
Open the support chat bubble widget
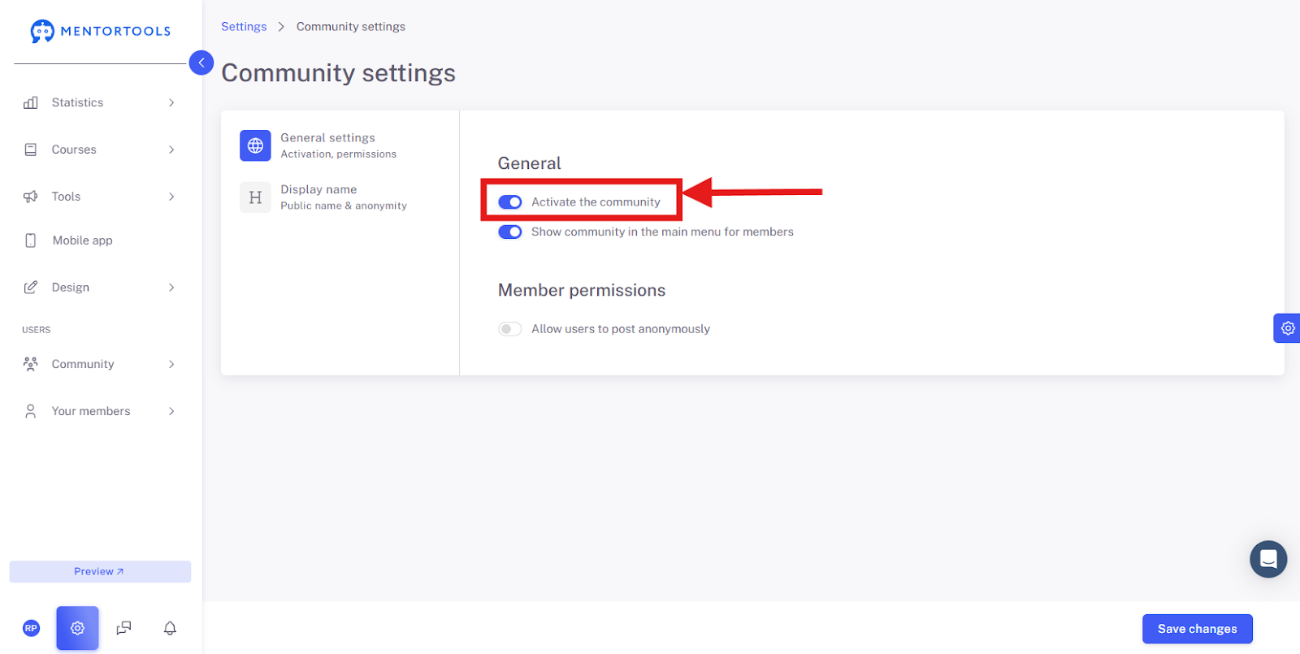point(1268,559)
